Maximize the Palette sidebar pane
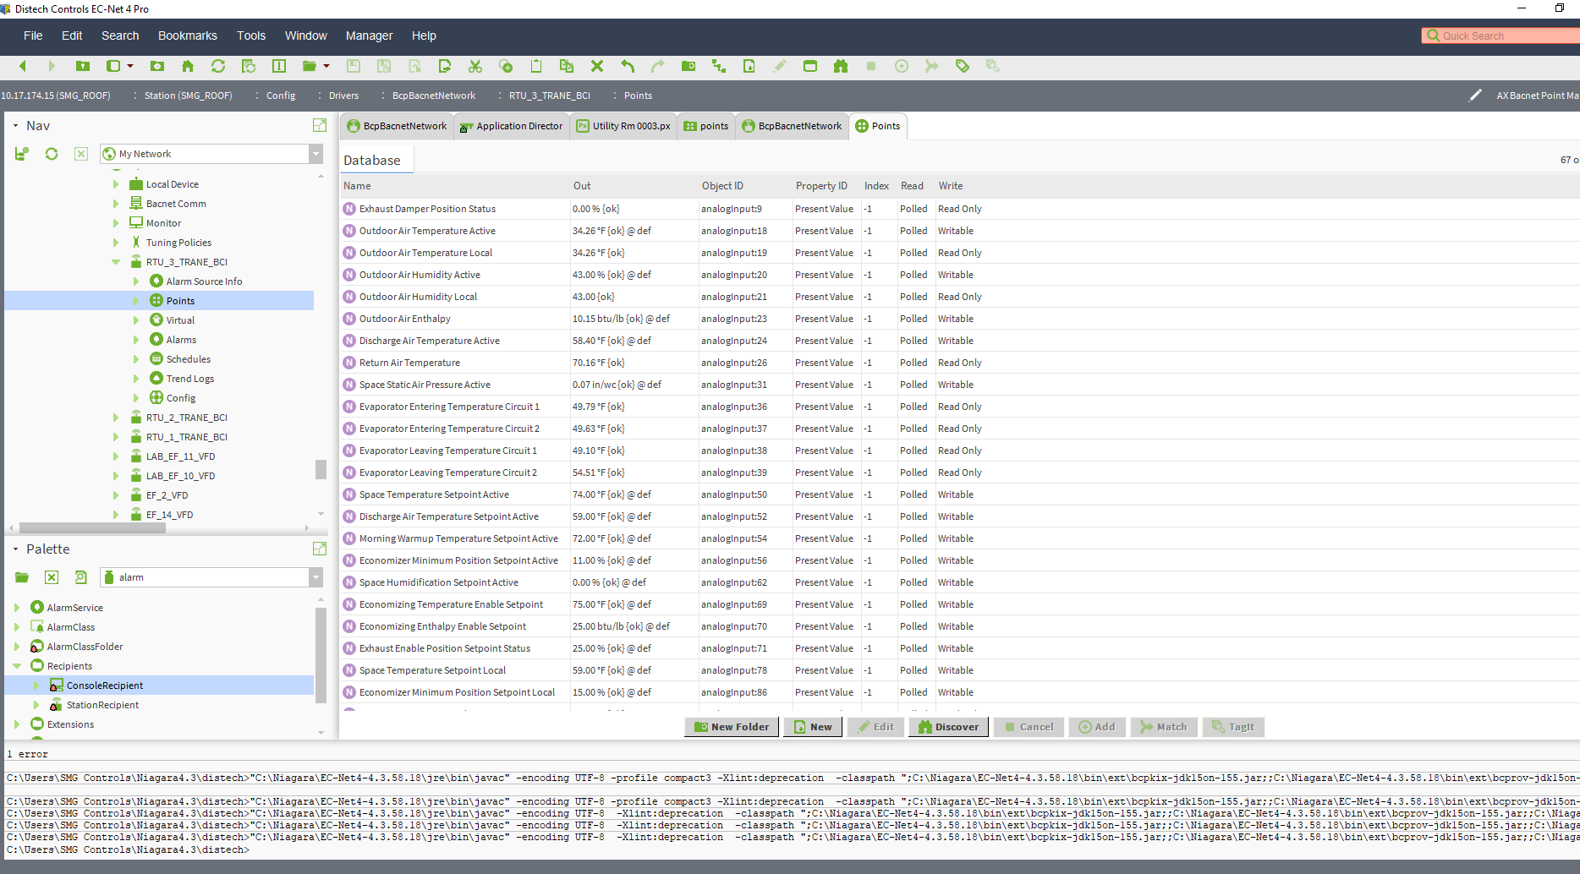 pos(320,549)
